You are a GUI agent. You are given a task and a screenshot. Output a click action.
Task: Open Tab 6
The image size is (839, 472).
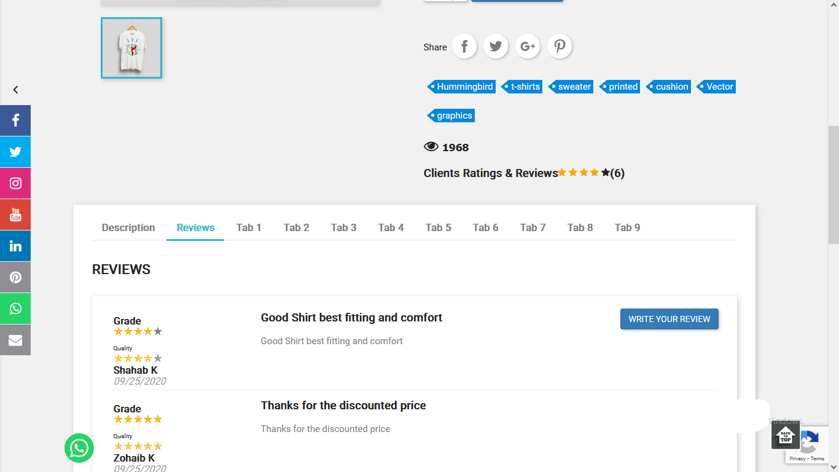click(x=485, y=227)
